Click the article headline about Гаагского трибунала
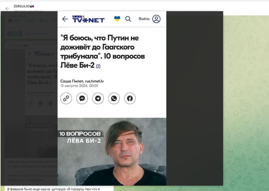 103,51
